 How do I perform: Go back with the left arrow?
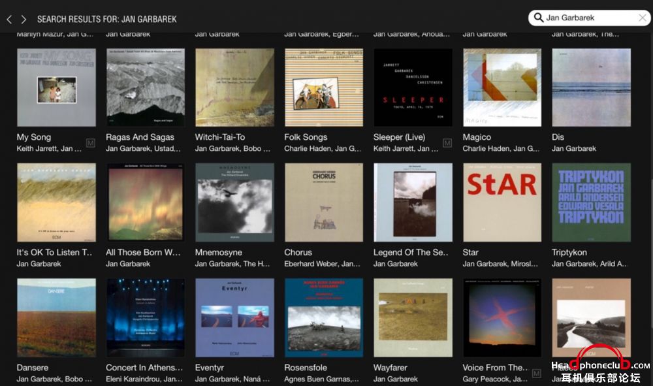9,19
